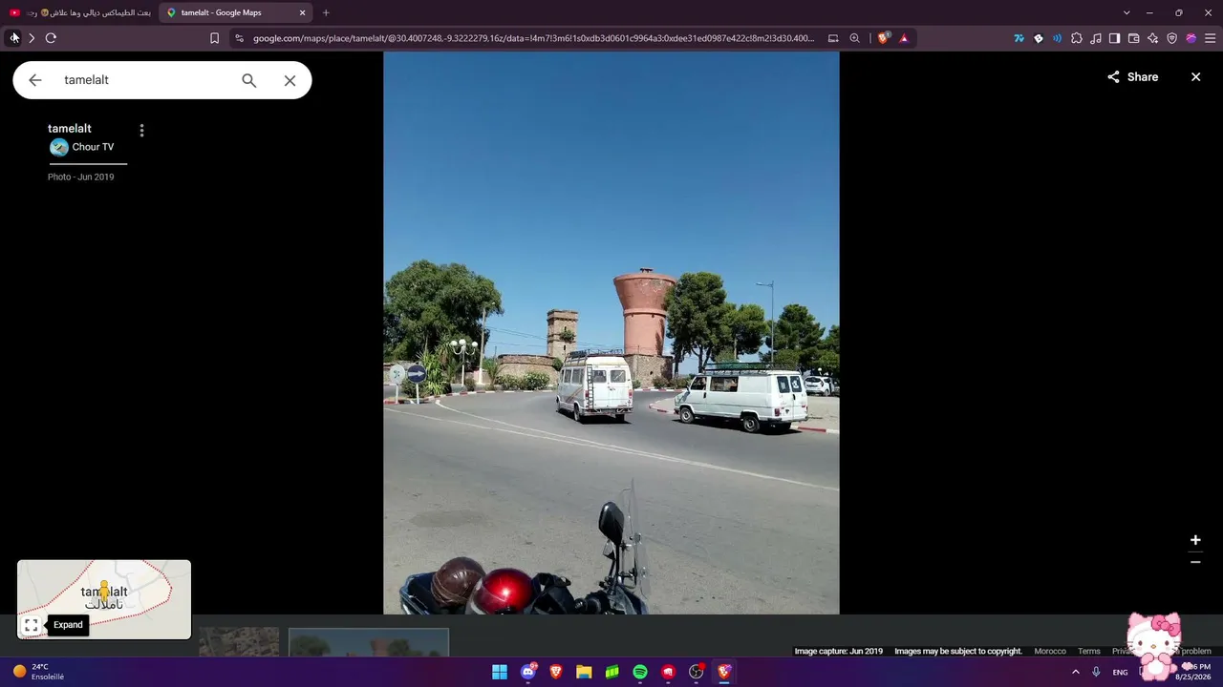Open Brave Shields lion icon
Image resolution: width=1223 pixels, height=687 pixels.
click(x=884, y=38)
